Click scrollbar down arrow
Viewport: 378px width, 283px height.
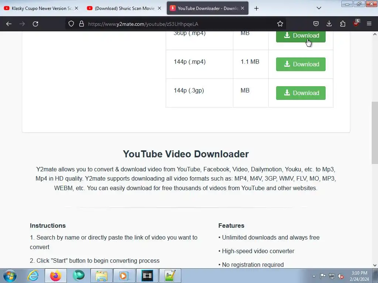coord(375,265)
